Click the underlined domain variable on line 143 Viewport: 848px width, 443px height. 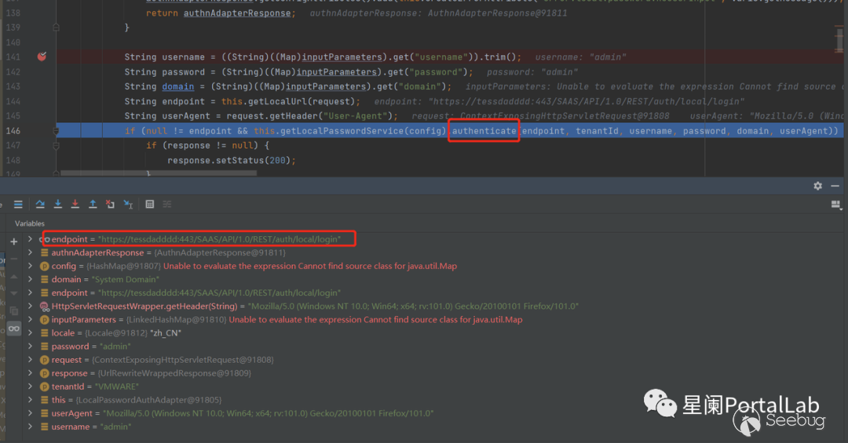coord(178,86)
